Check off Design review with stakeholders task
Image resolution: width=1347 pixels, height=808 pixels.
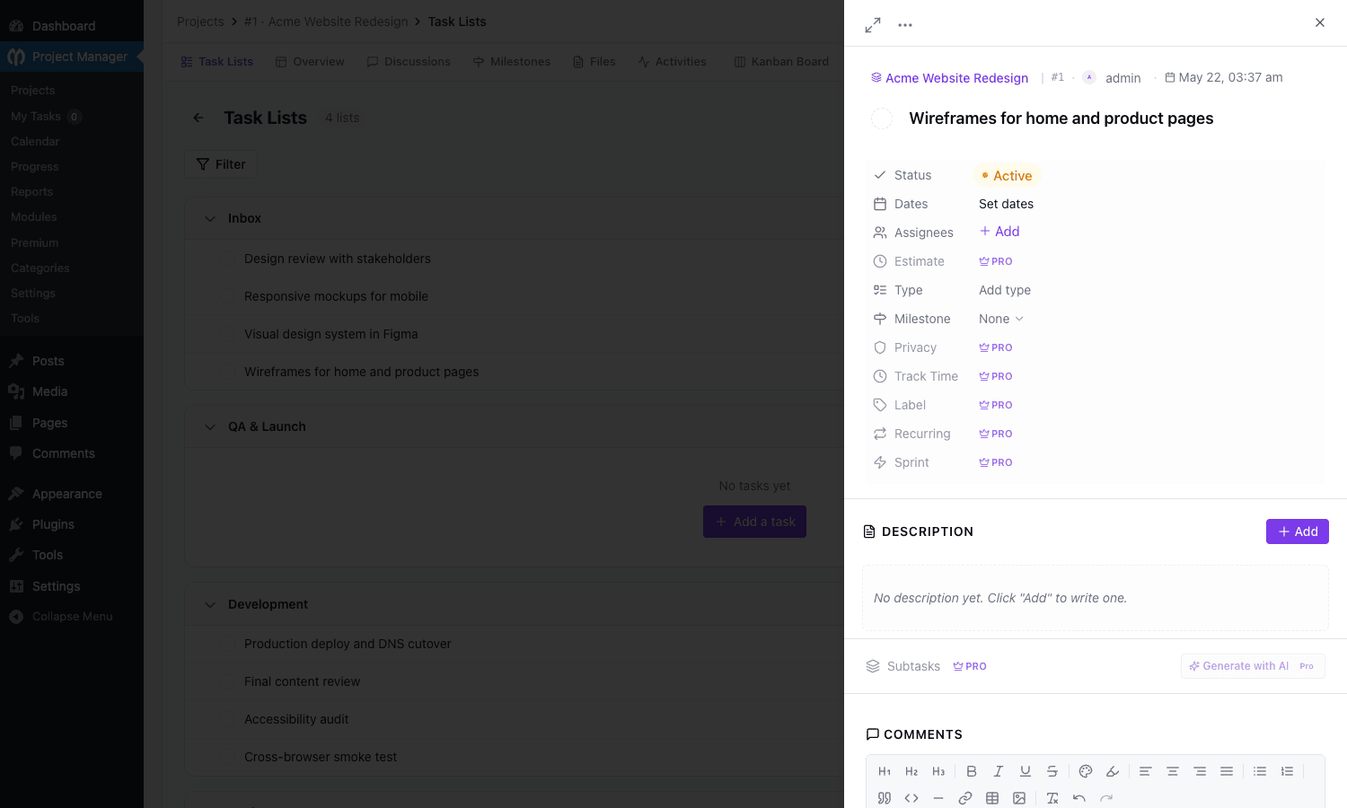[229, 259]
